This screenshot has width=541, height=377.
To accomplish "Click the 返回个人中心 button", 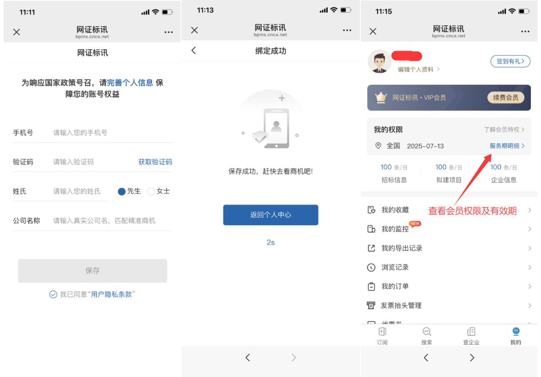I will tap(270, 215).
